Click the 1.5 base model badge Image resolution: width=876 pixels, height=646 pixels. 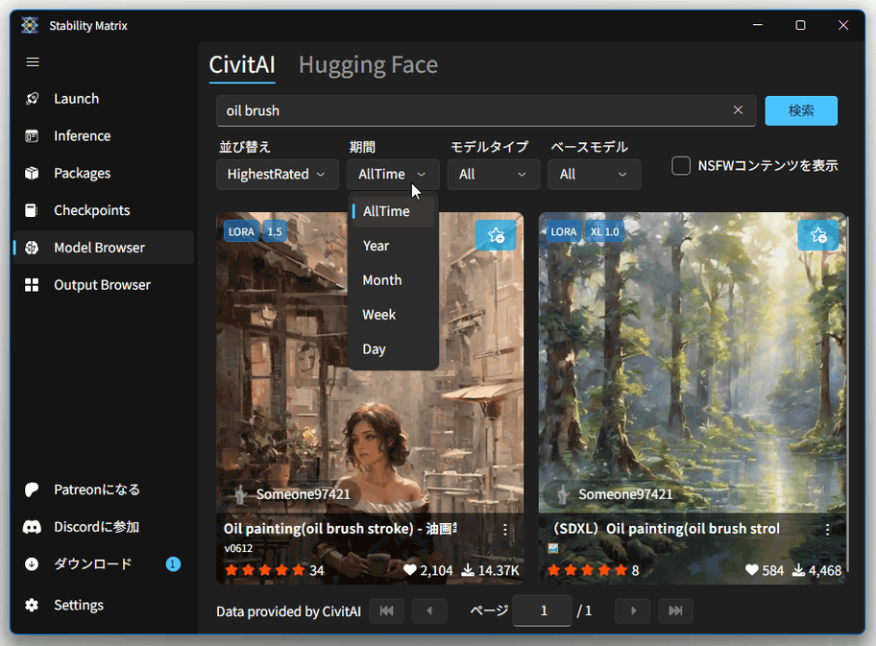275,231
